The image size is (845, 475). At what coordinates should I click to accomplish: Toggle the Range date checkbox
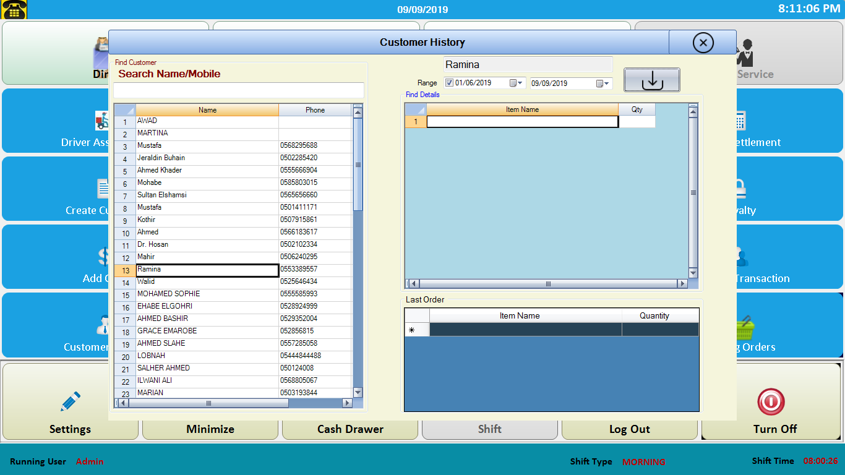449,83
